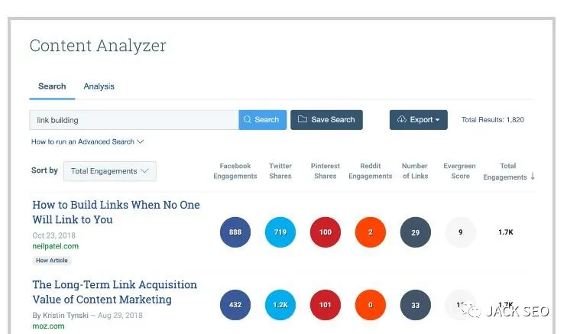The height and width of the screenshot is (334, 567).
Task: Click the orange 2 Reddit engagements circle
Action: 370,232
